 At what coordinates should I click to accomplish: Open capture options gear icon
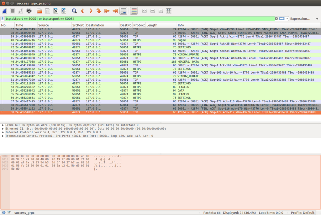[x=29, y=11]
